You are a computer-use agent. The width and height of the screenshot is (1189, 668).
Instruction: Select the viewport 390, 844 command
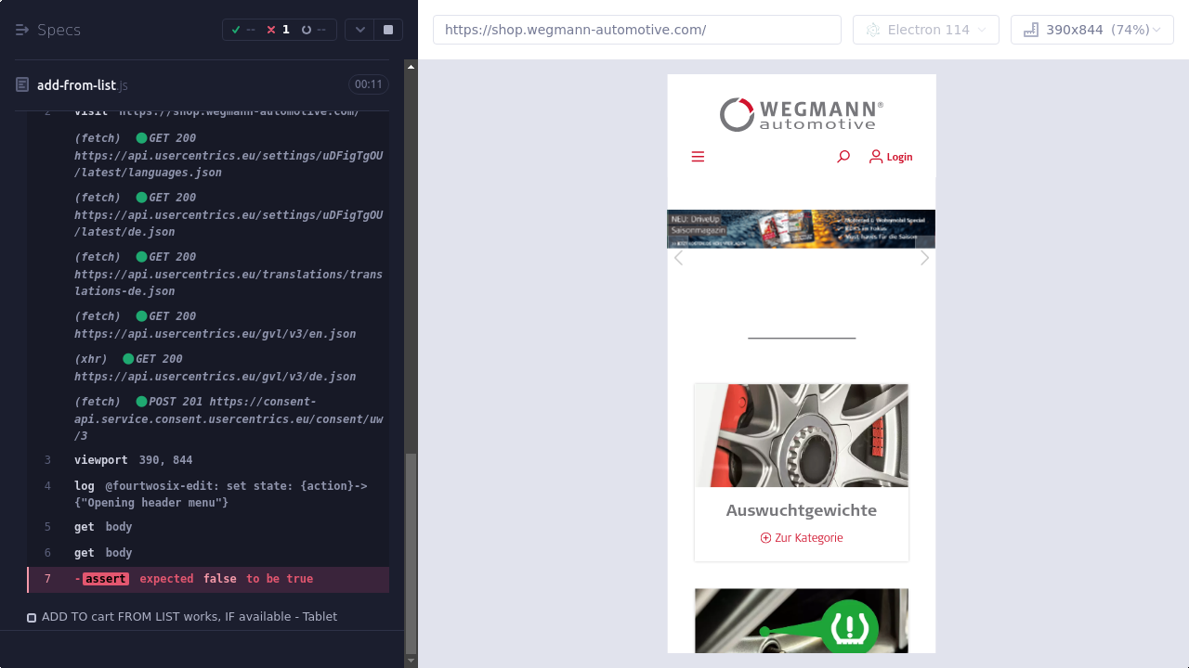click(x=133, y=460)
